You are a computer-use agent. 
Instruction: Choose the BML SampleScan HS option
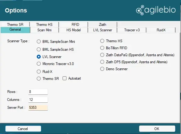pos(39,50)
